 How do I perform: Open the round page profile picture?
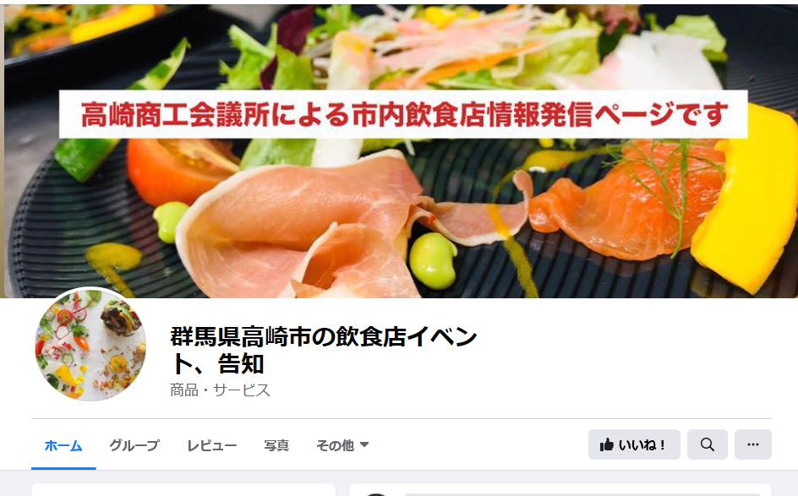tap(90, 345)
